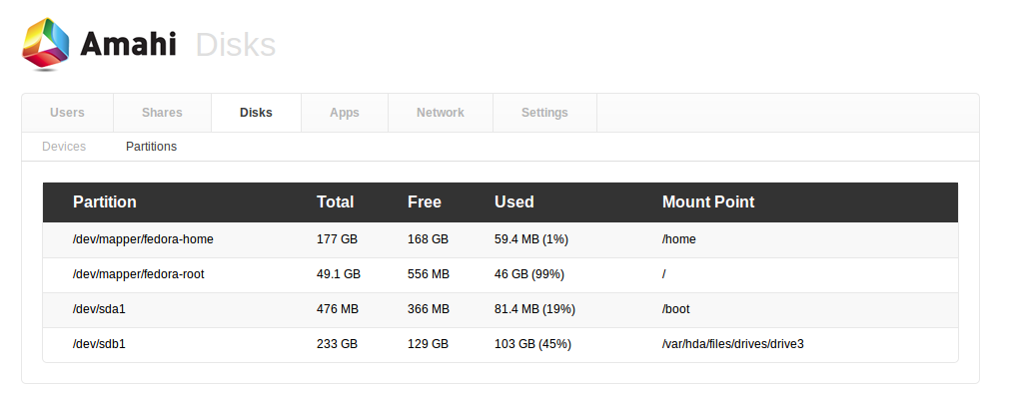Image resolution: width=1012 pixels, height=396 pixels.
Task: Click the Used column header
Action: [513, 202]
